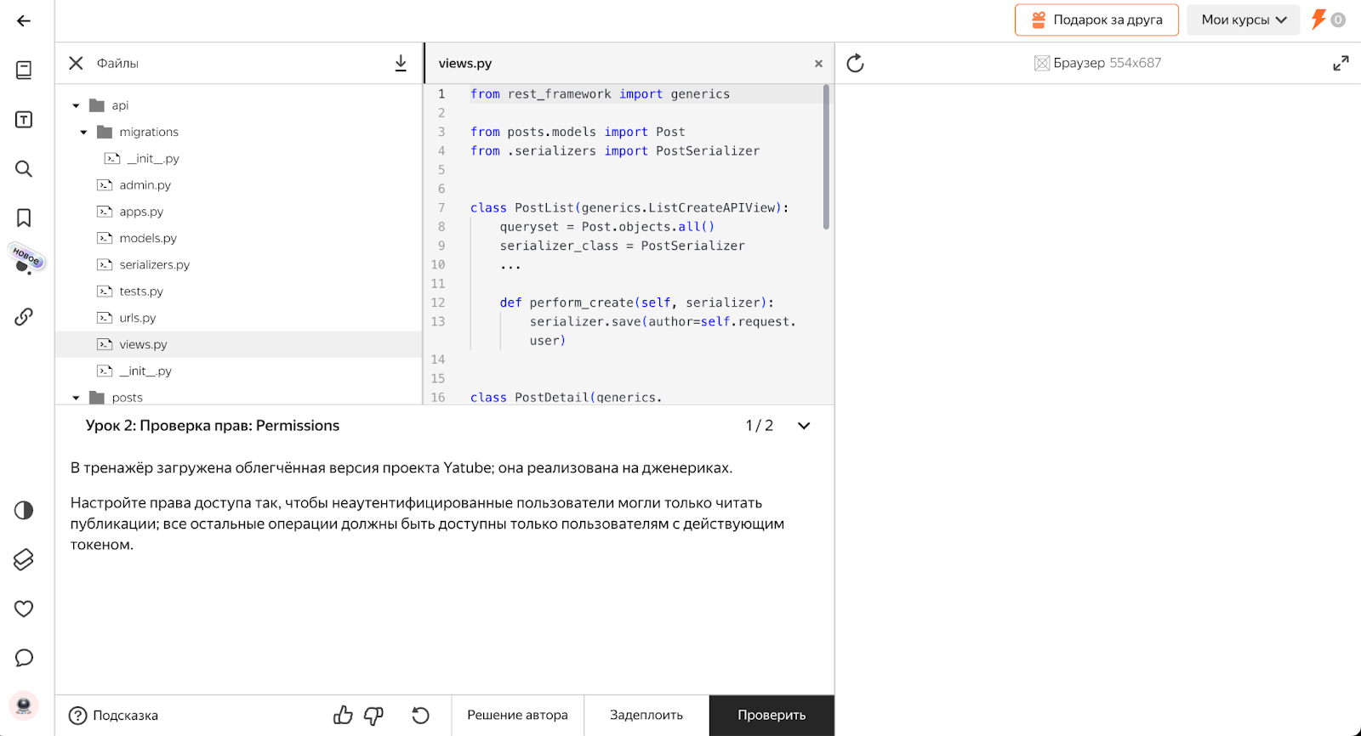Collapse the api folder
The image size is (1361, 736).
[77, 105]
